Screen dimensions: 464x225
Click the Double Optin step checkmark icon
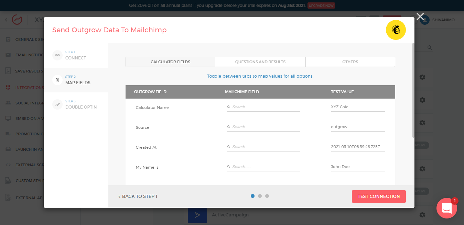click(57, 104)
